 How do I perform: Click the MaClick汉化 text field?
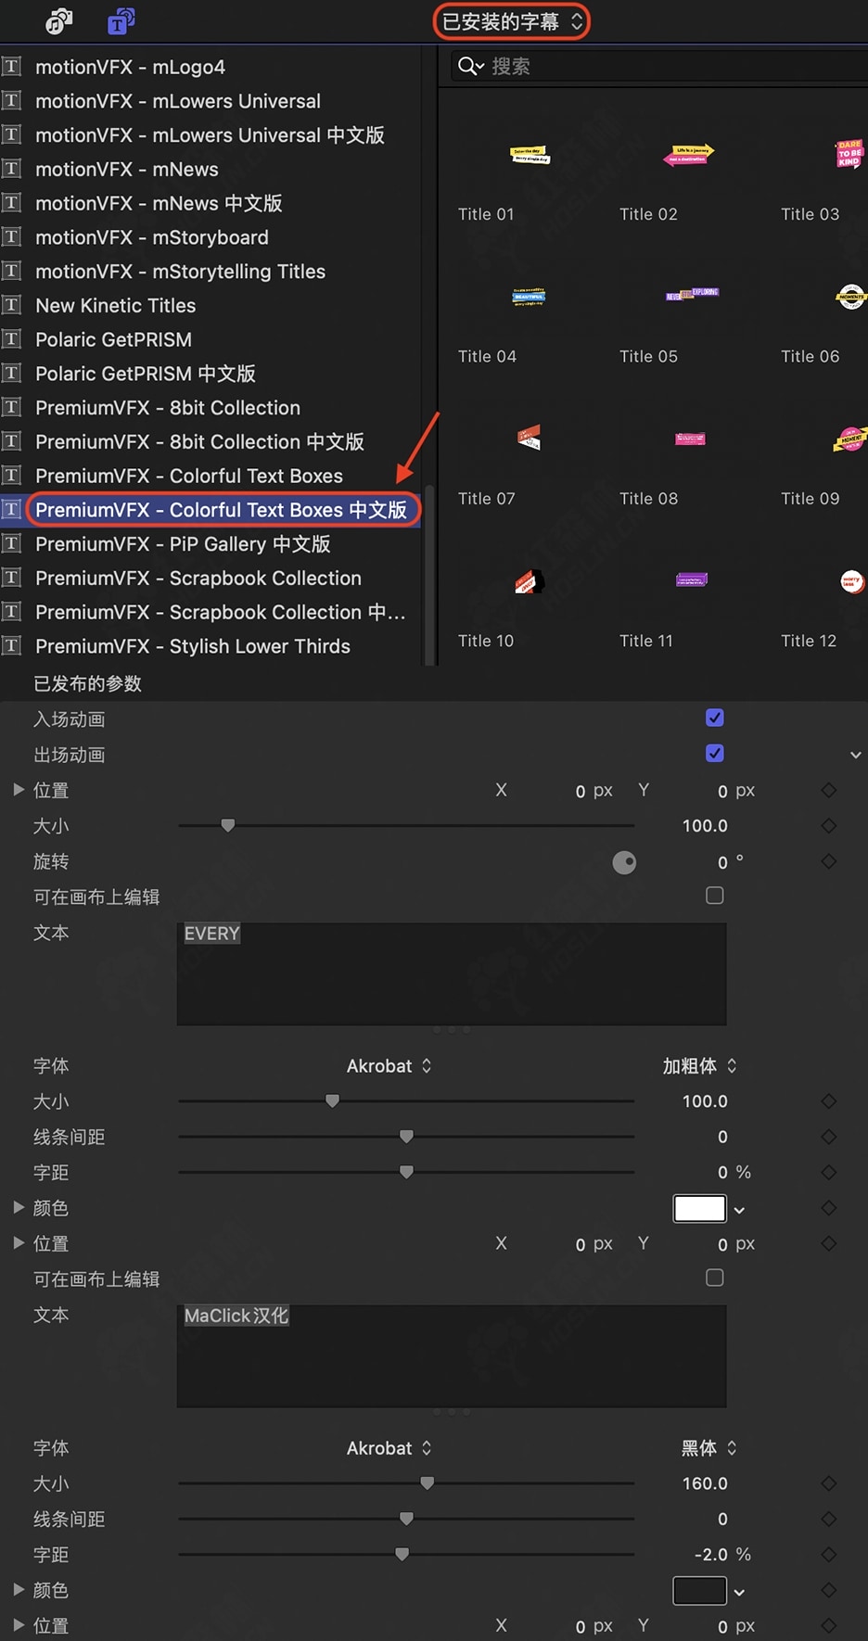pyautogui.click(x=452, y=1356)
